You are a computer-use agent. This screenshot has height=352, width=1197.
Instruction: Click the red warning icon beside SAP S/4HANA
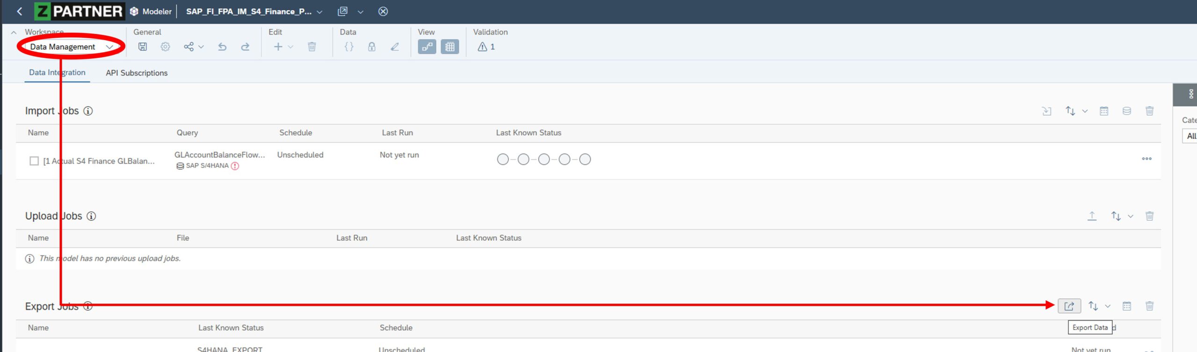[235, 166]
